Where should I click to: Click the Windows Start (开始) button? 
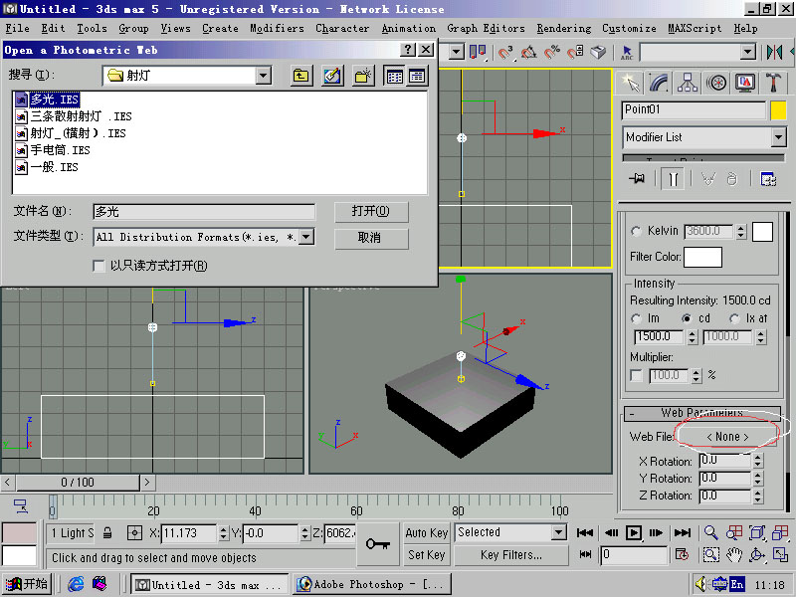coord(27,584)
